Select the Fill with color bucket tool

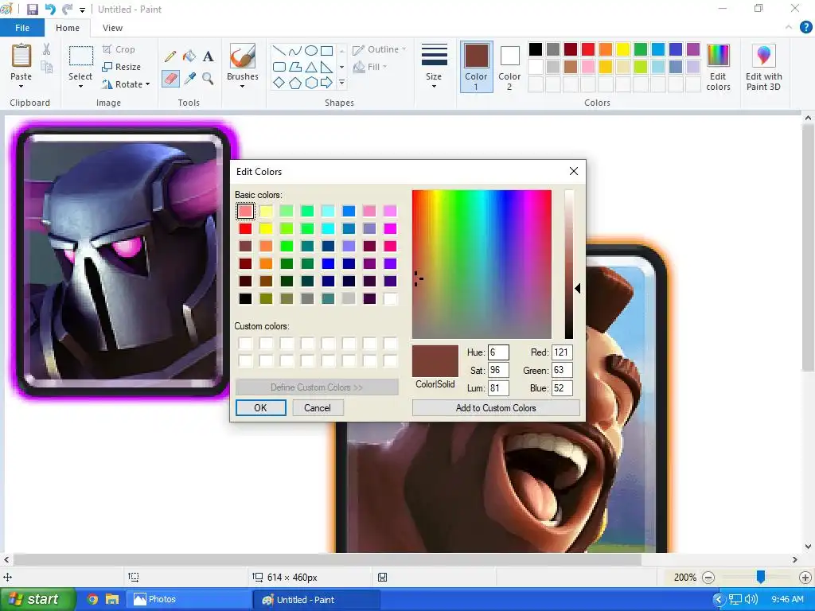(189, 56)
